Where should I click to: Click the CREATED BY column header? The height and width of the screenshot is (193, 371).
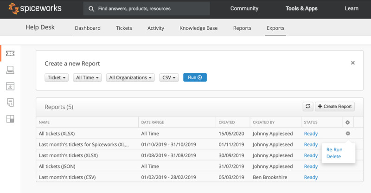click(x=263, y=122)
